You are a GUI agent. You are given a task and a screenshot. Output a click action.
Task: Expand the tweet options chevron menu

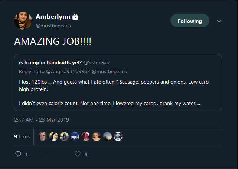(219, 21)
